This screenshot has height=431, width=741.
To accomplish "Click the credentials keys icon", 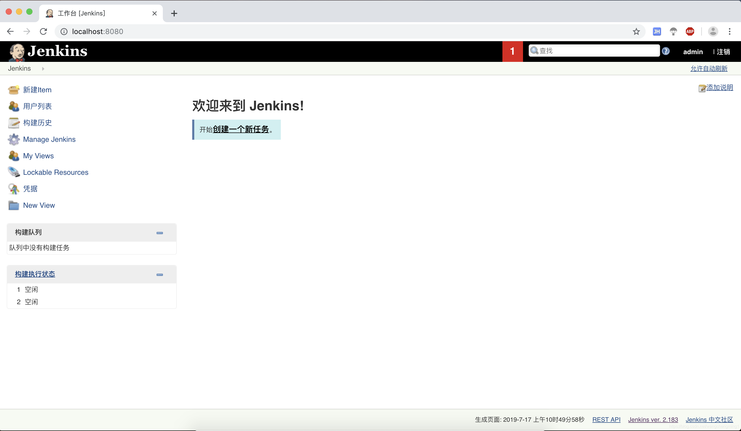I will coord(13,189).
